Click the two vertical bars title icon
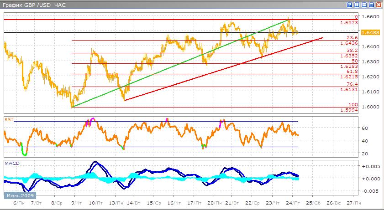 click(x=358, y=5)
